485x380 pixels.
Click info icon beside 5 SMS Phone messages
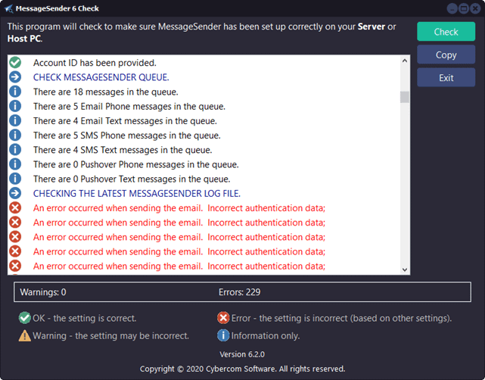pos(15,135)
